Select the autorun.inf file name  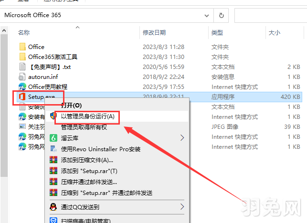(x=43, y=77)
